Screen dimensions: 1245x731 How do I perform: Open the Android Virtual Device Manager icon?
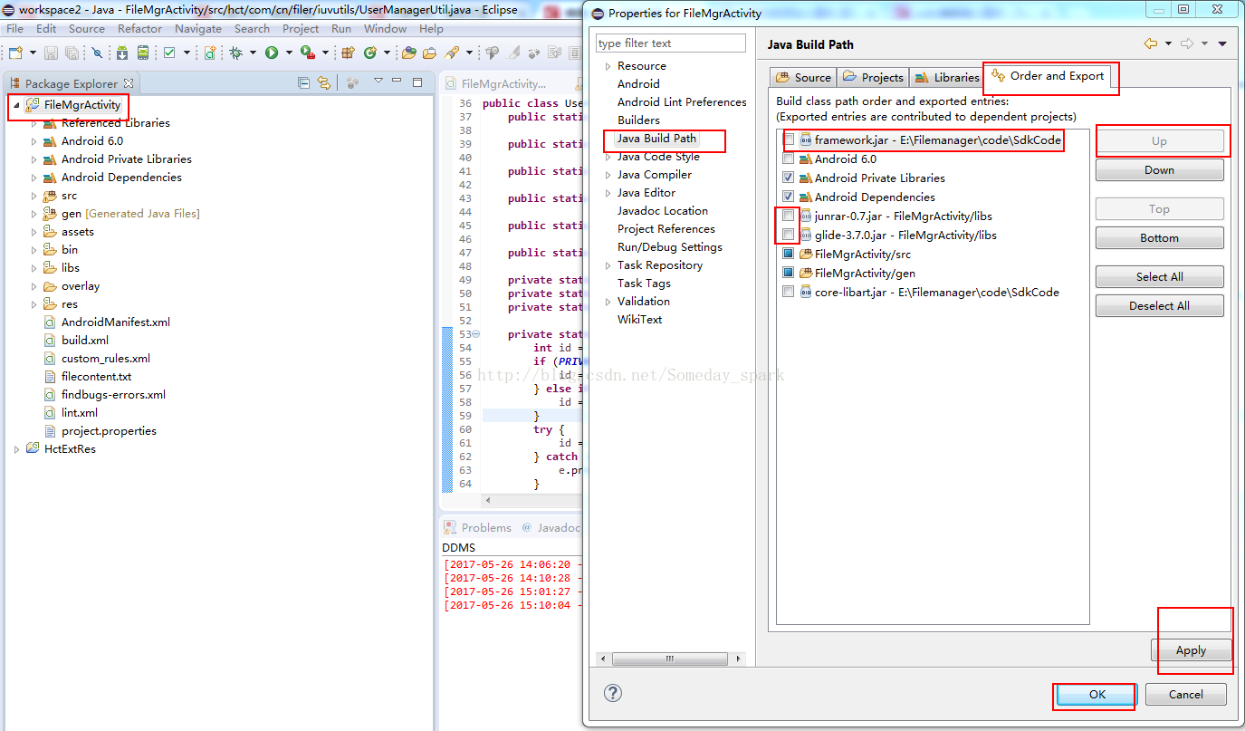click(143, 53)
